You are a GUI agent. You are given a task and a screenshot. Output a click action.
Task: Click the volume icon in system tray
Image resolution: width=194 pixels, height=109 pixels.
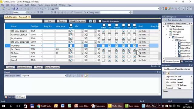163,106
